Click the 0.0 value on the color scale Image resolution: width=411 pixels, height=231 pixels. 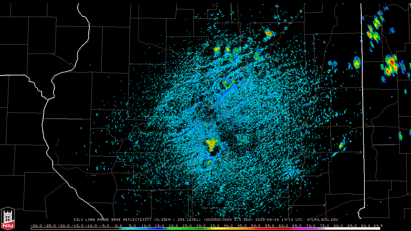(x=118, y=226)
